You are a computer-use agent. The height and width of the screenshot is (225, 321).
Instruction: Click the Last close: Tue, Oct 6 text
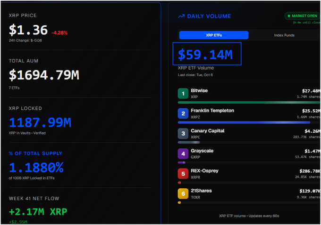pos(195,75)
